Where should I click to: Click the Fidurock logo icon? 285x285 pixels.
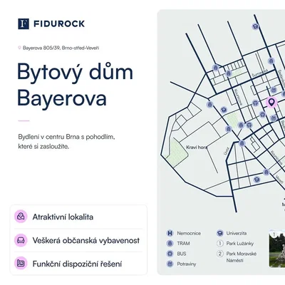coord(24,24)
